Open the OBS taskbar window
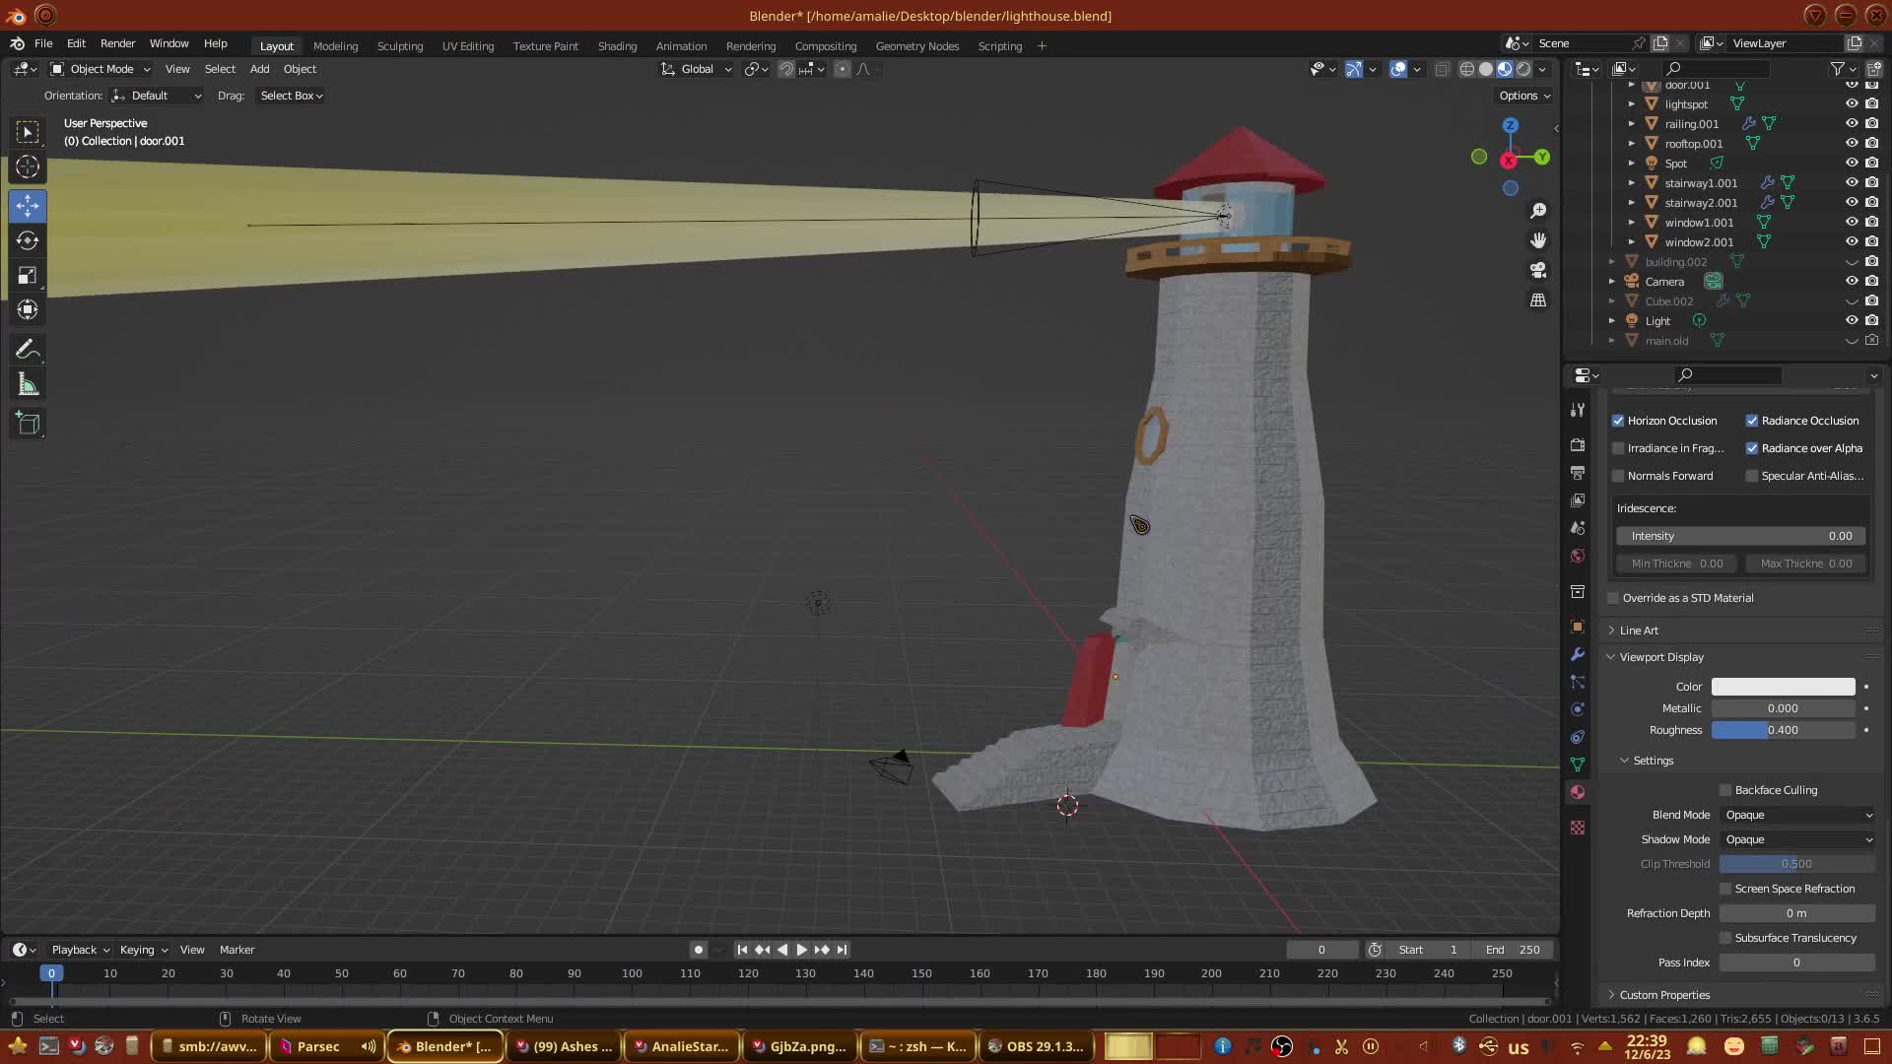Screen dimensions: 1892x1064 (x=1035, y=1046)
